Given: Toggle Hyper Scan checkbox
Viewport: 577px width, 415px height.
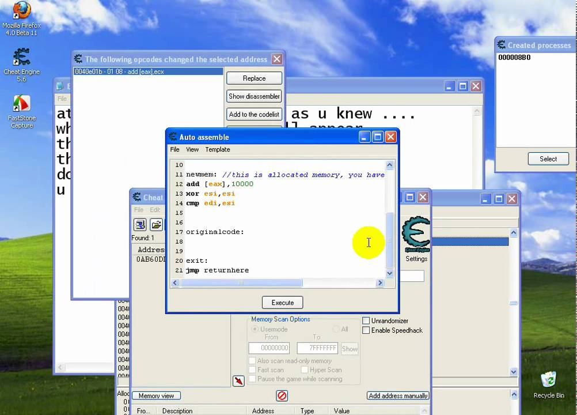Looking at the screenshot, I should point(304,369).
